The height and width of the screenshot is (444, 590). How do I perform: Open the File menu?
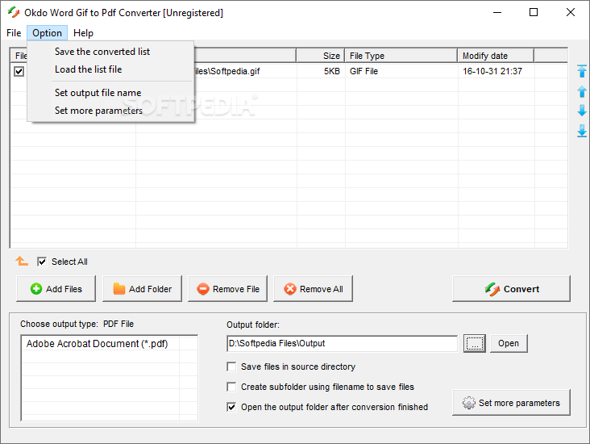coord(14,33)
